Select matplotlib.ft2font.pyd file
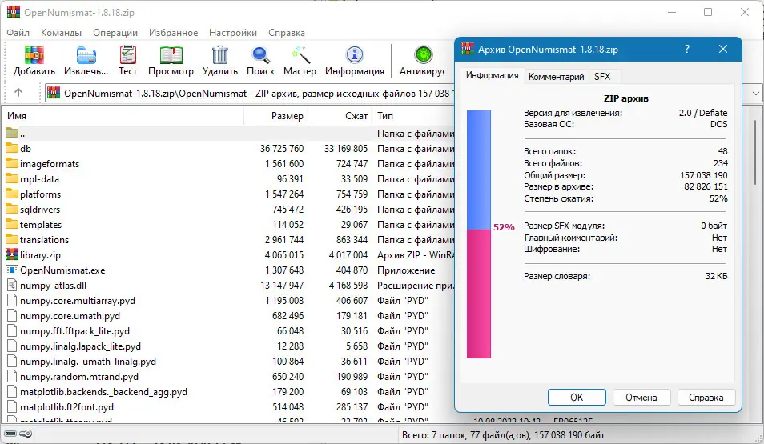 click(x=66, y=406)
